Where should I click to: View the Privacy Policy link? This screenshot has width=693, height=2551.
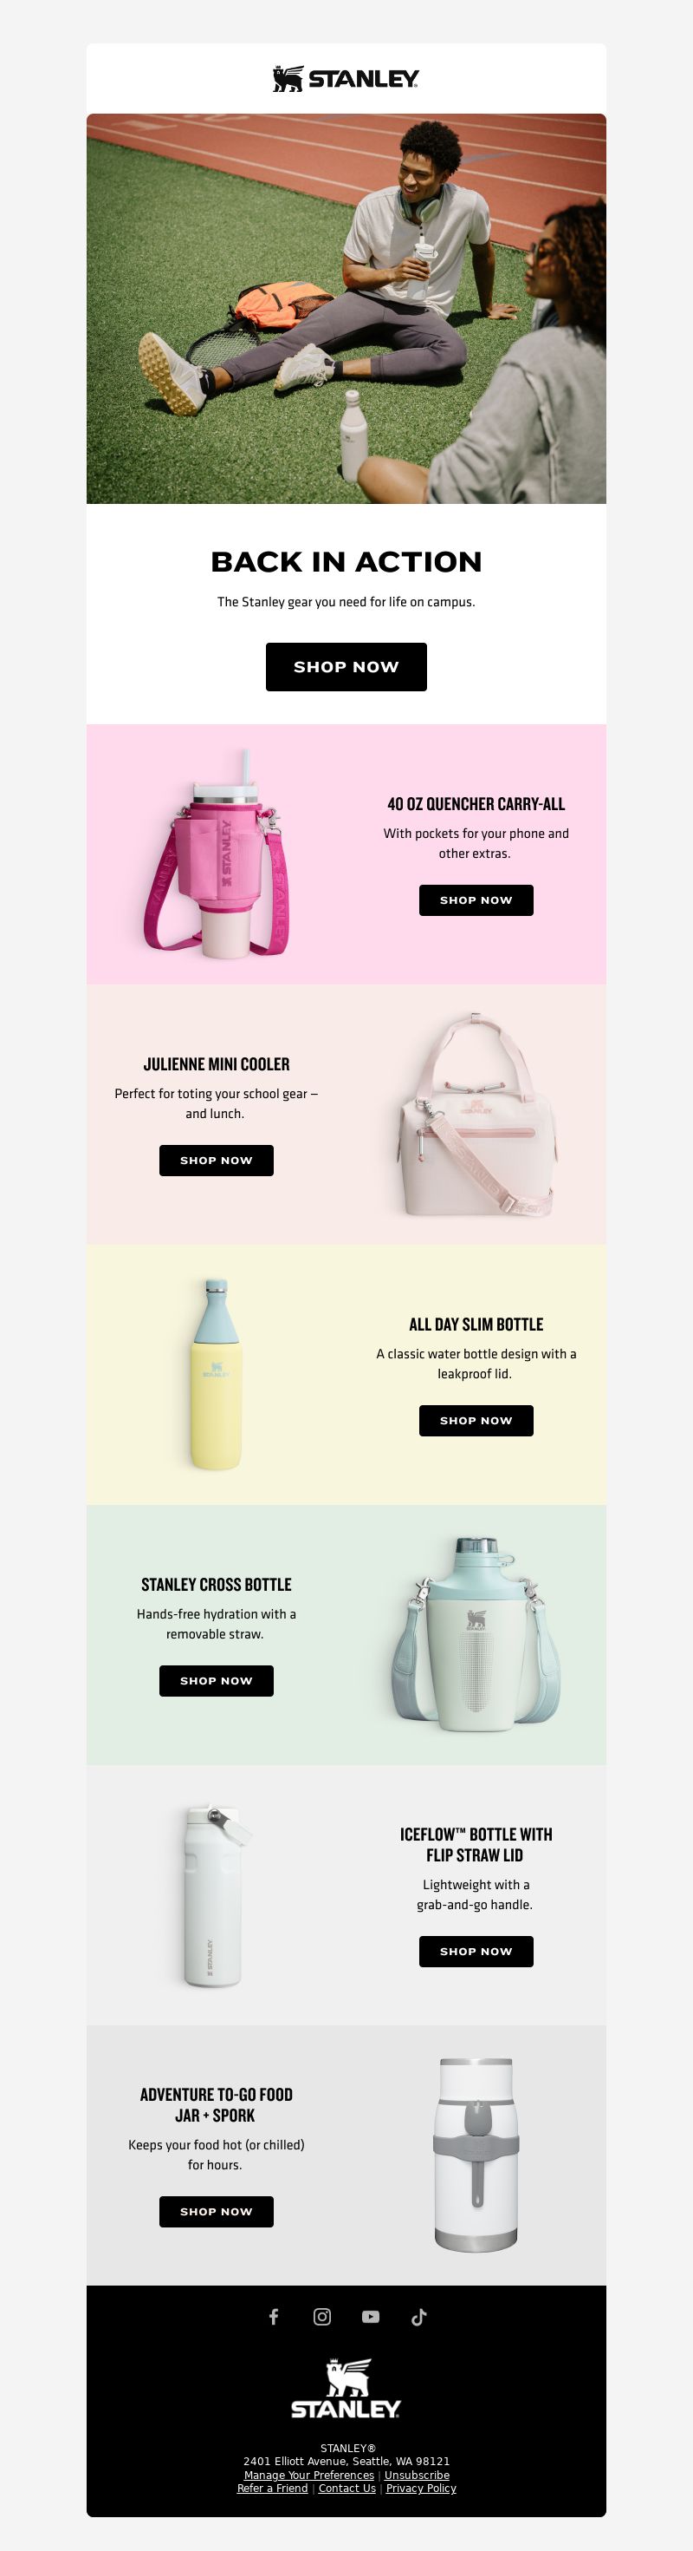coord(421,2488)
